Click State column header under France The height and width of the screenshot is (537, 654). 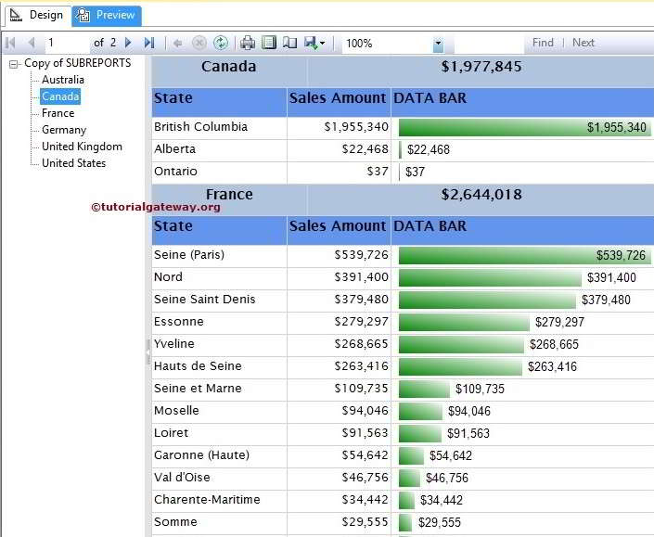219,230
